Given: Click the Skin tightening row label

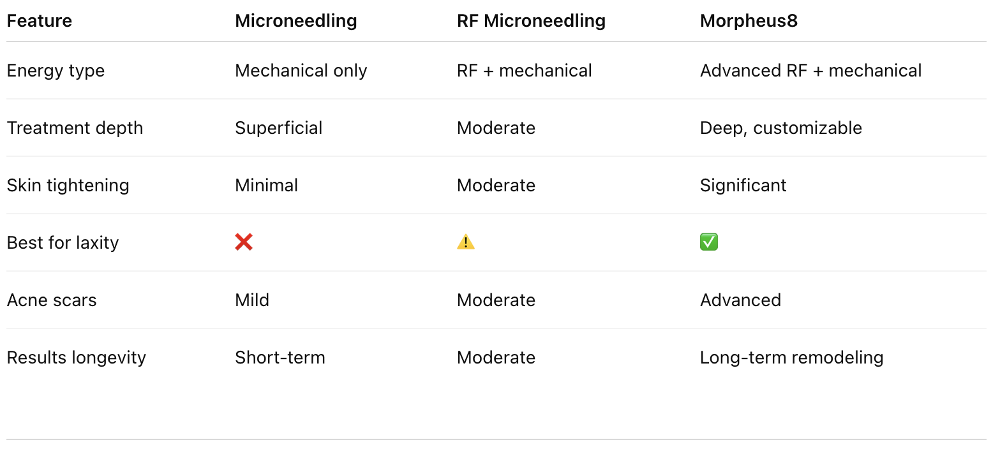Looking at the screenshot, I should click(x=68, y=186).
